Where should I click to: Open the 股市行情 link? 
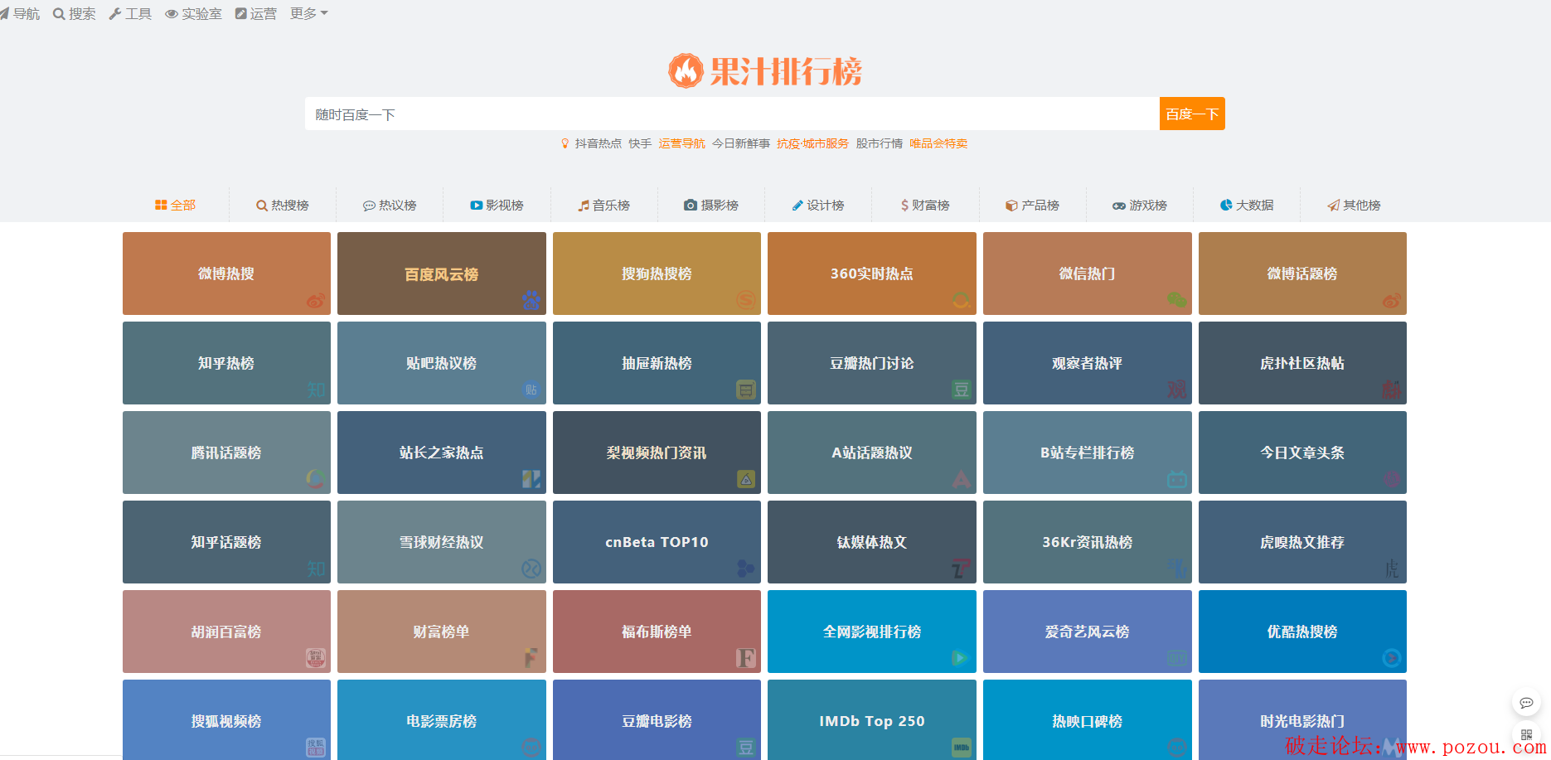tap(879, 143)
